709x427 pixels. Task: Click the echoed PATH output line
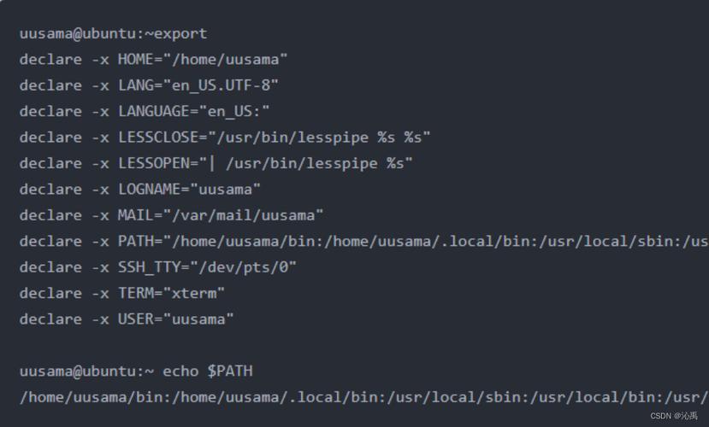click(364, 398)
